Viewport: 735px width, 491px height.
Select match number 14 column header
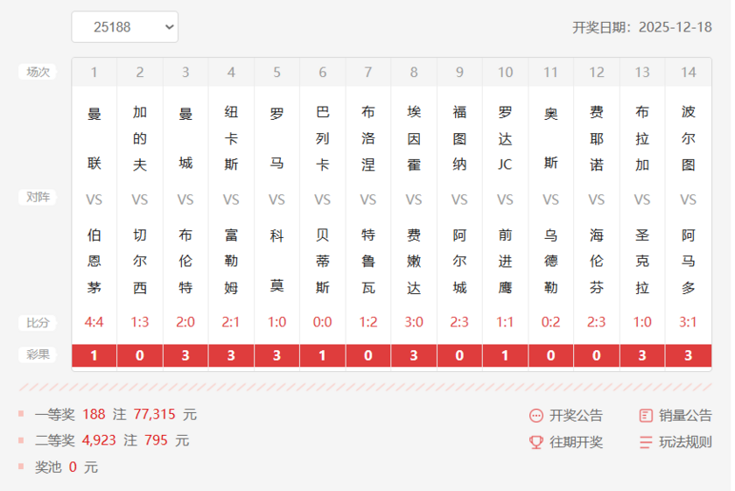click(689, 73)
